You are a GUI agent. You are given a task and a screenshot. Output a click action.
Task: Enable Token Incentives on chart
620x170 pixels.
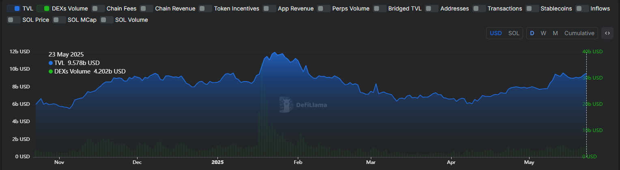coord(205,8)
